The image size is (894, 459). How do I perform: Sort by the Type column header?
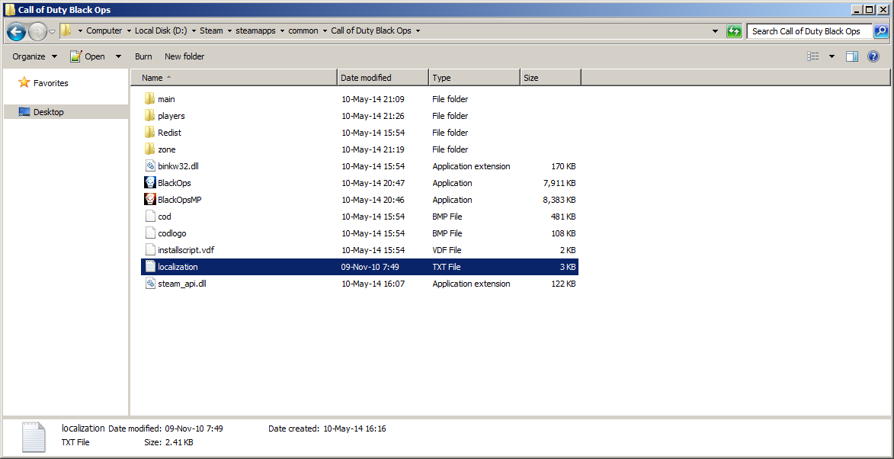point(474,78)
